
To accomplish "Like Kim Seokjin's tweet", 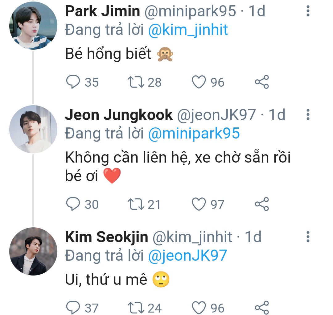I will click(199, 308).
